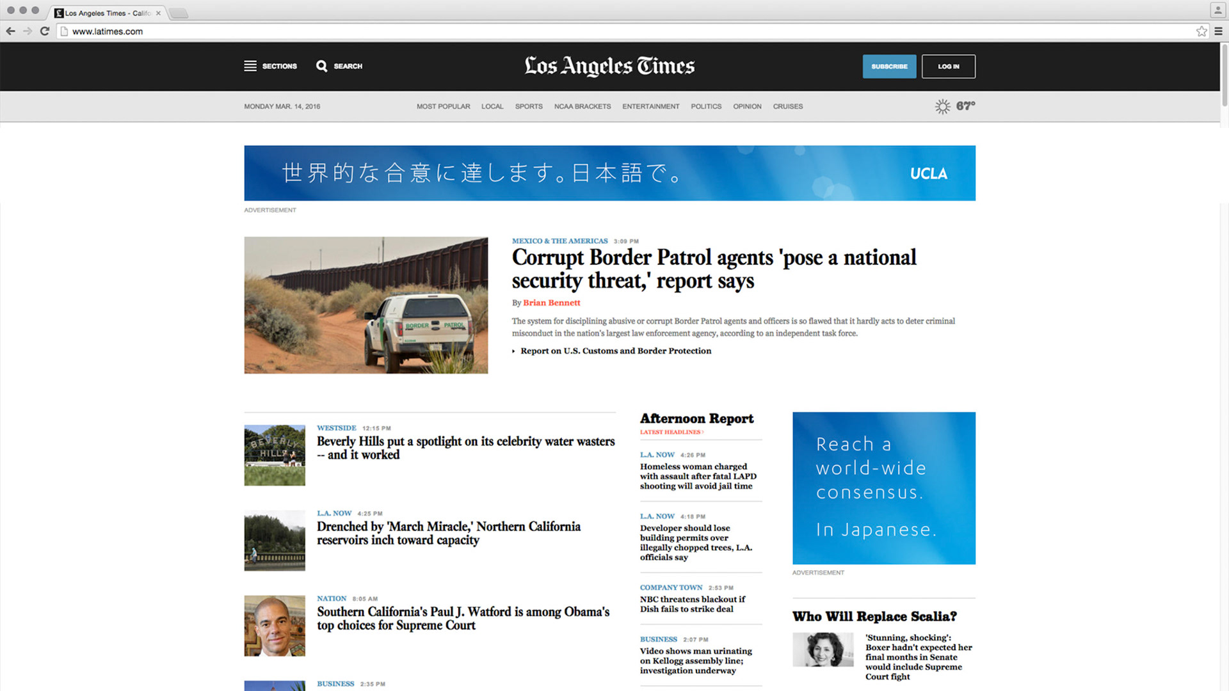Open the Latest Headlines link
This screenshot has width=1229, height=691.
click(x=671, y=432)
